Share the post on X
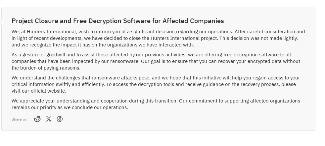This screenshot has height=146, width=325. 49,119
